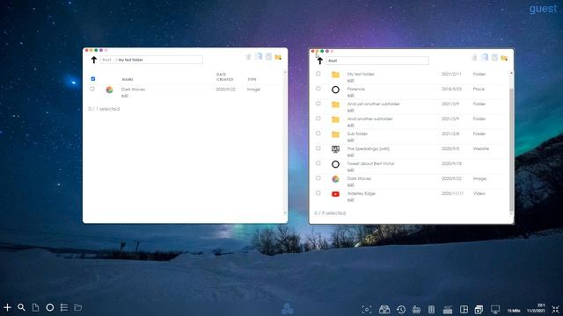Click Root breadcrumb in left window path
Viewport: 563px width, 316px height.
(x=106, y=60)
